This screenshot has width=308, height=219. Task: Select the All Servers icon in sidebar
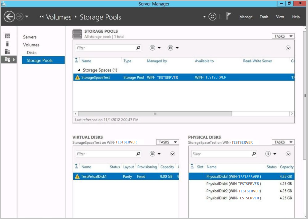[7, 52]
